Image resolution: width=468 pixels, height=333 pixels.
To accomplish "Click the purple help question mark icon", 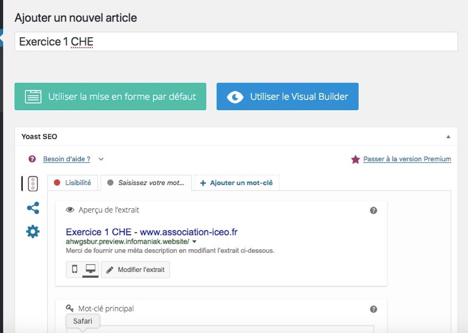I will point(32,159).
